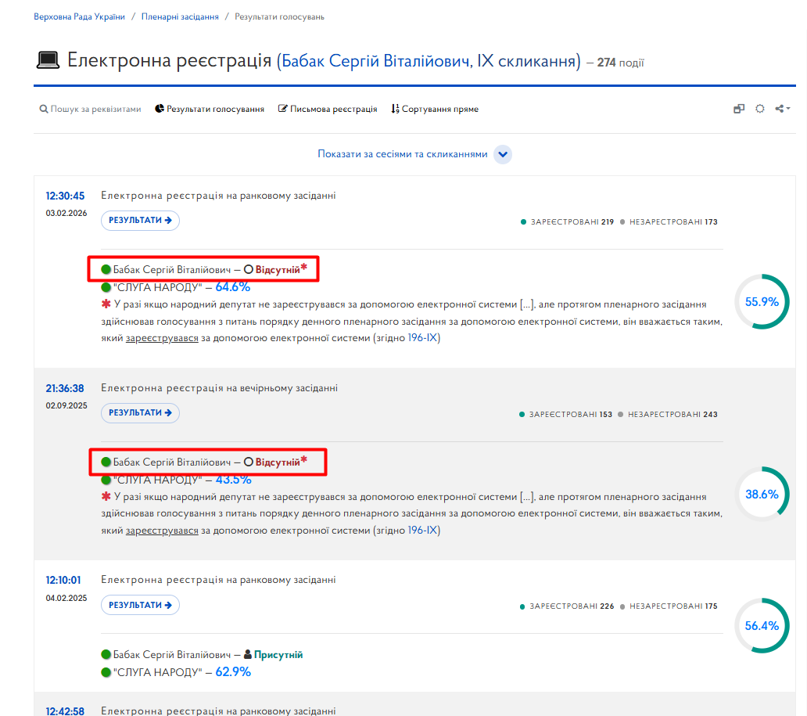Open Пленарні засідання breadcrumb link

pyautogui.click(x=180, y=16)
